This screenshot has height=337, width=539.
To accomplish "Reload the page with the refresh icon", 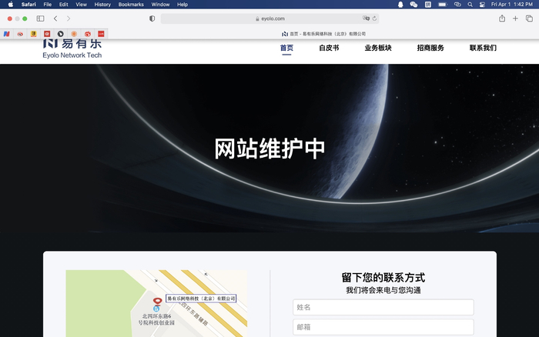I will pyautogui.click(x=374, y=18).
